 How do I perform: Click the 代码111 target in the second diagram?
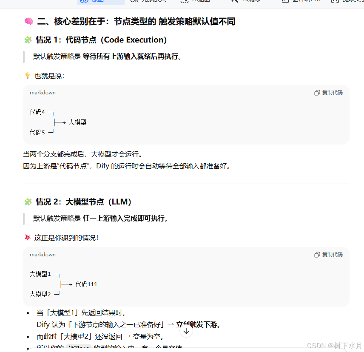[x=86, y=284]
